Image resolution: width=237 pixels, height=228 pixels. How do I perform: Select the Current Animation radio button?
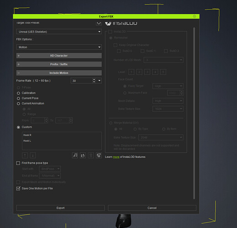[x=18, y=104]
